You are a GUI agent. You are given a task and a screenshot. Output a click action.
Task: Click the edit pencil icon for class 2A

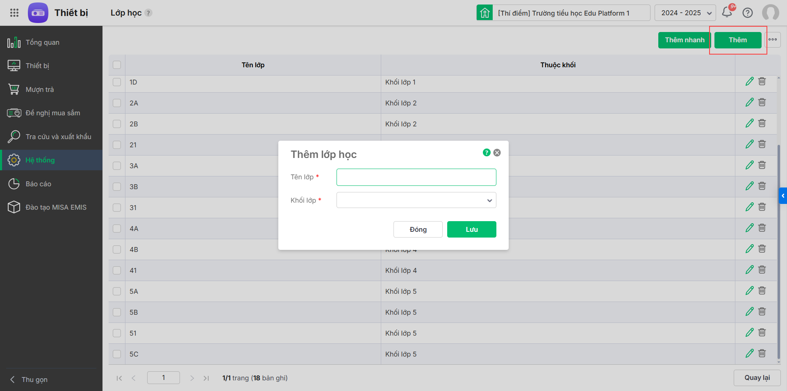click(x=750, y=103)
